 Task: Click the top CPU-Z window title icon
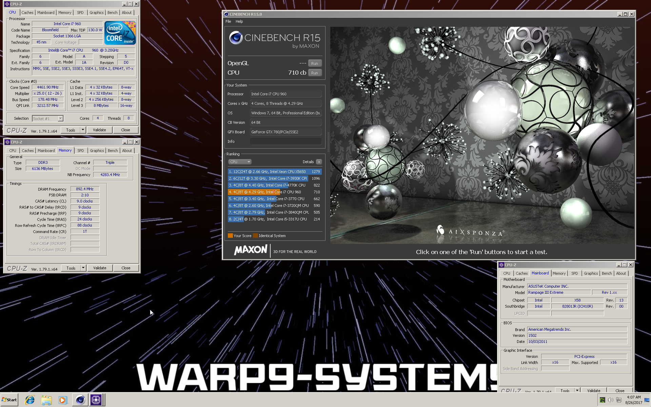(7, 4)
